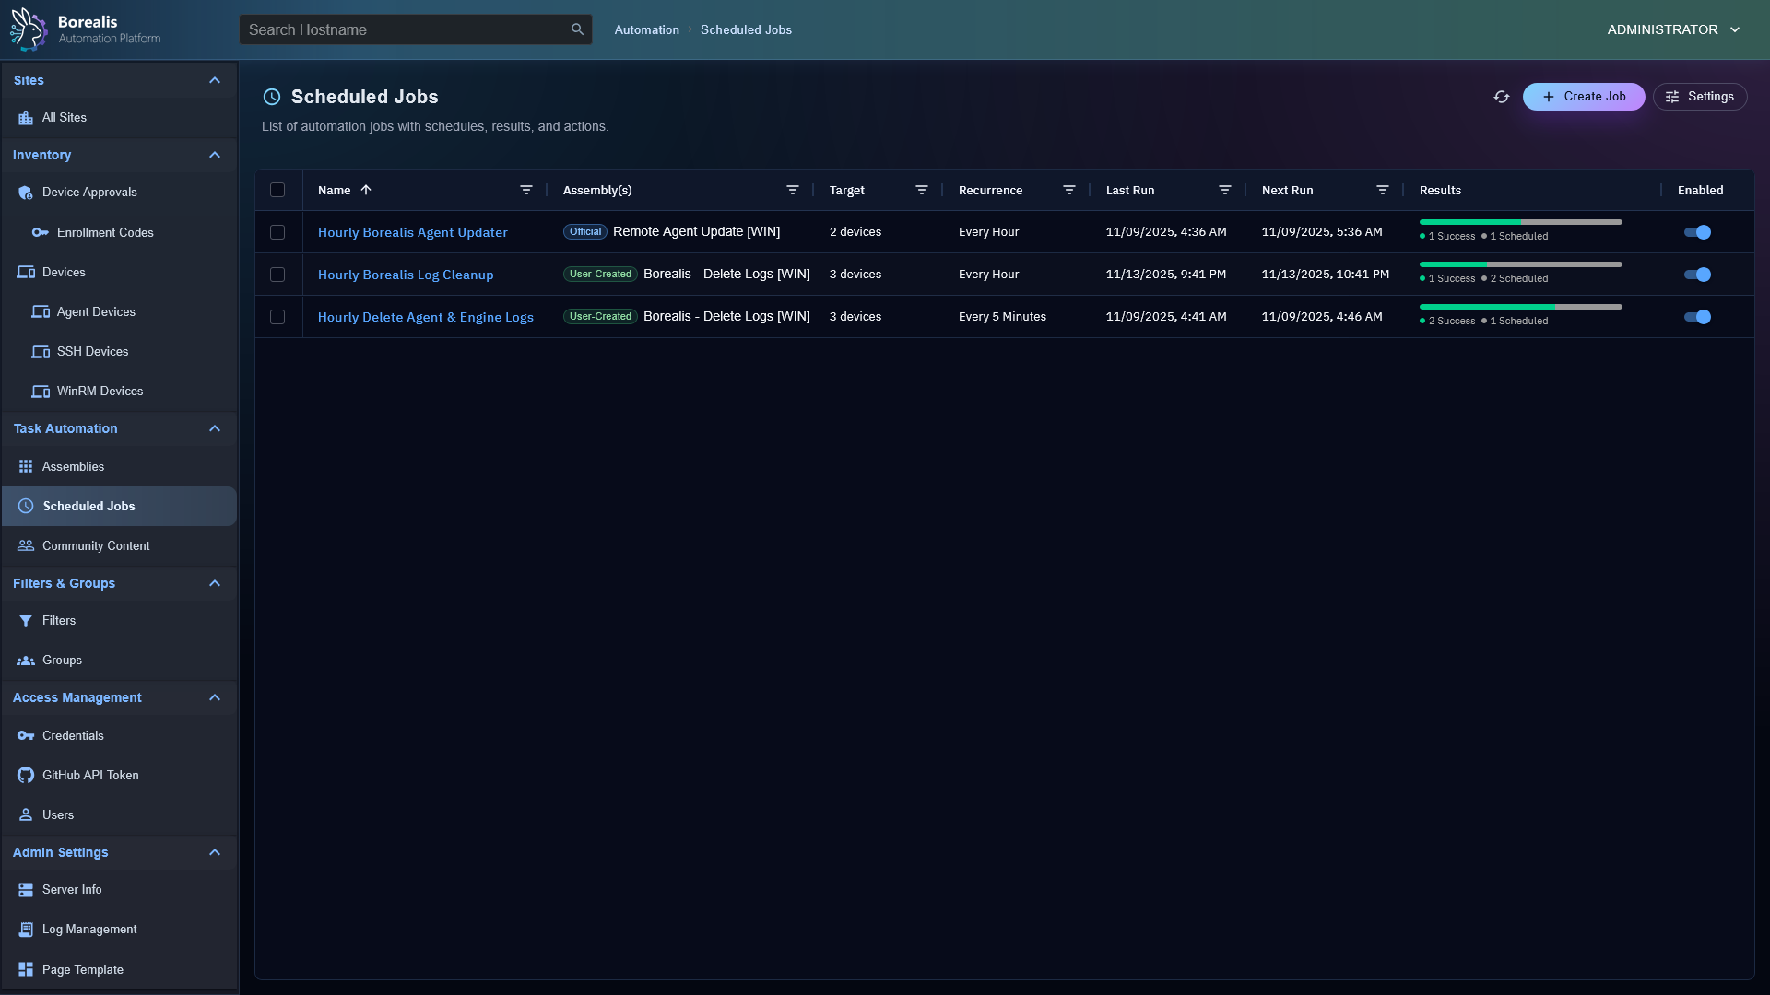Open the Recurrence column filter icon

tap(1068, 190)
